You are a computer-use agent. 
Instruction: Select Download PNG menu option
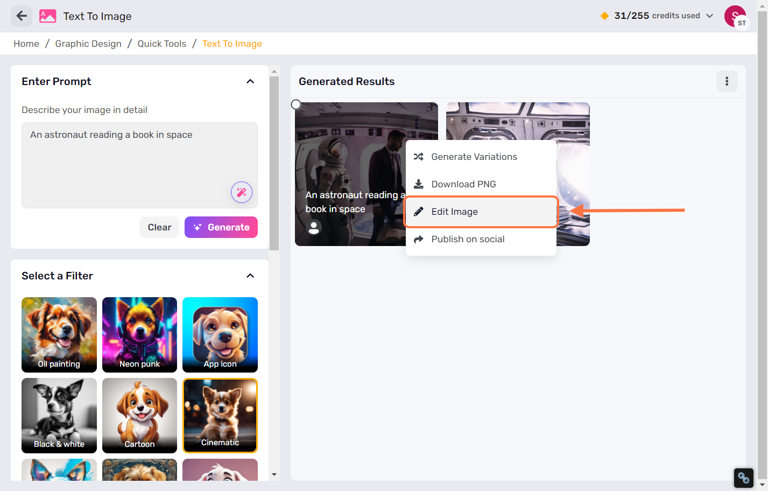pyautogui.click(x=463, y=184)
